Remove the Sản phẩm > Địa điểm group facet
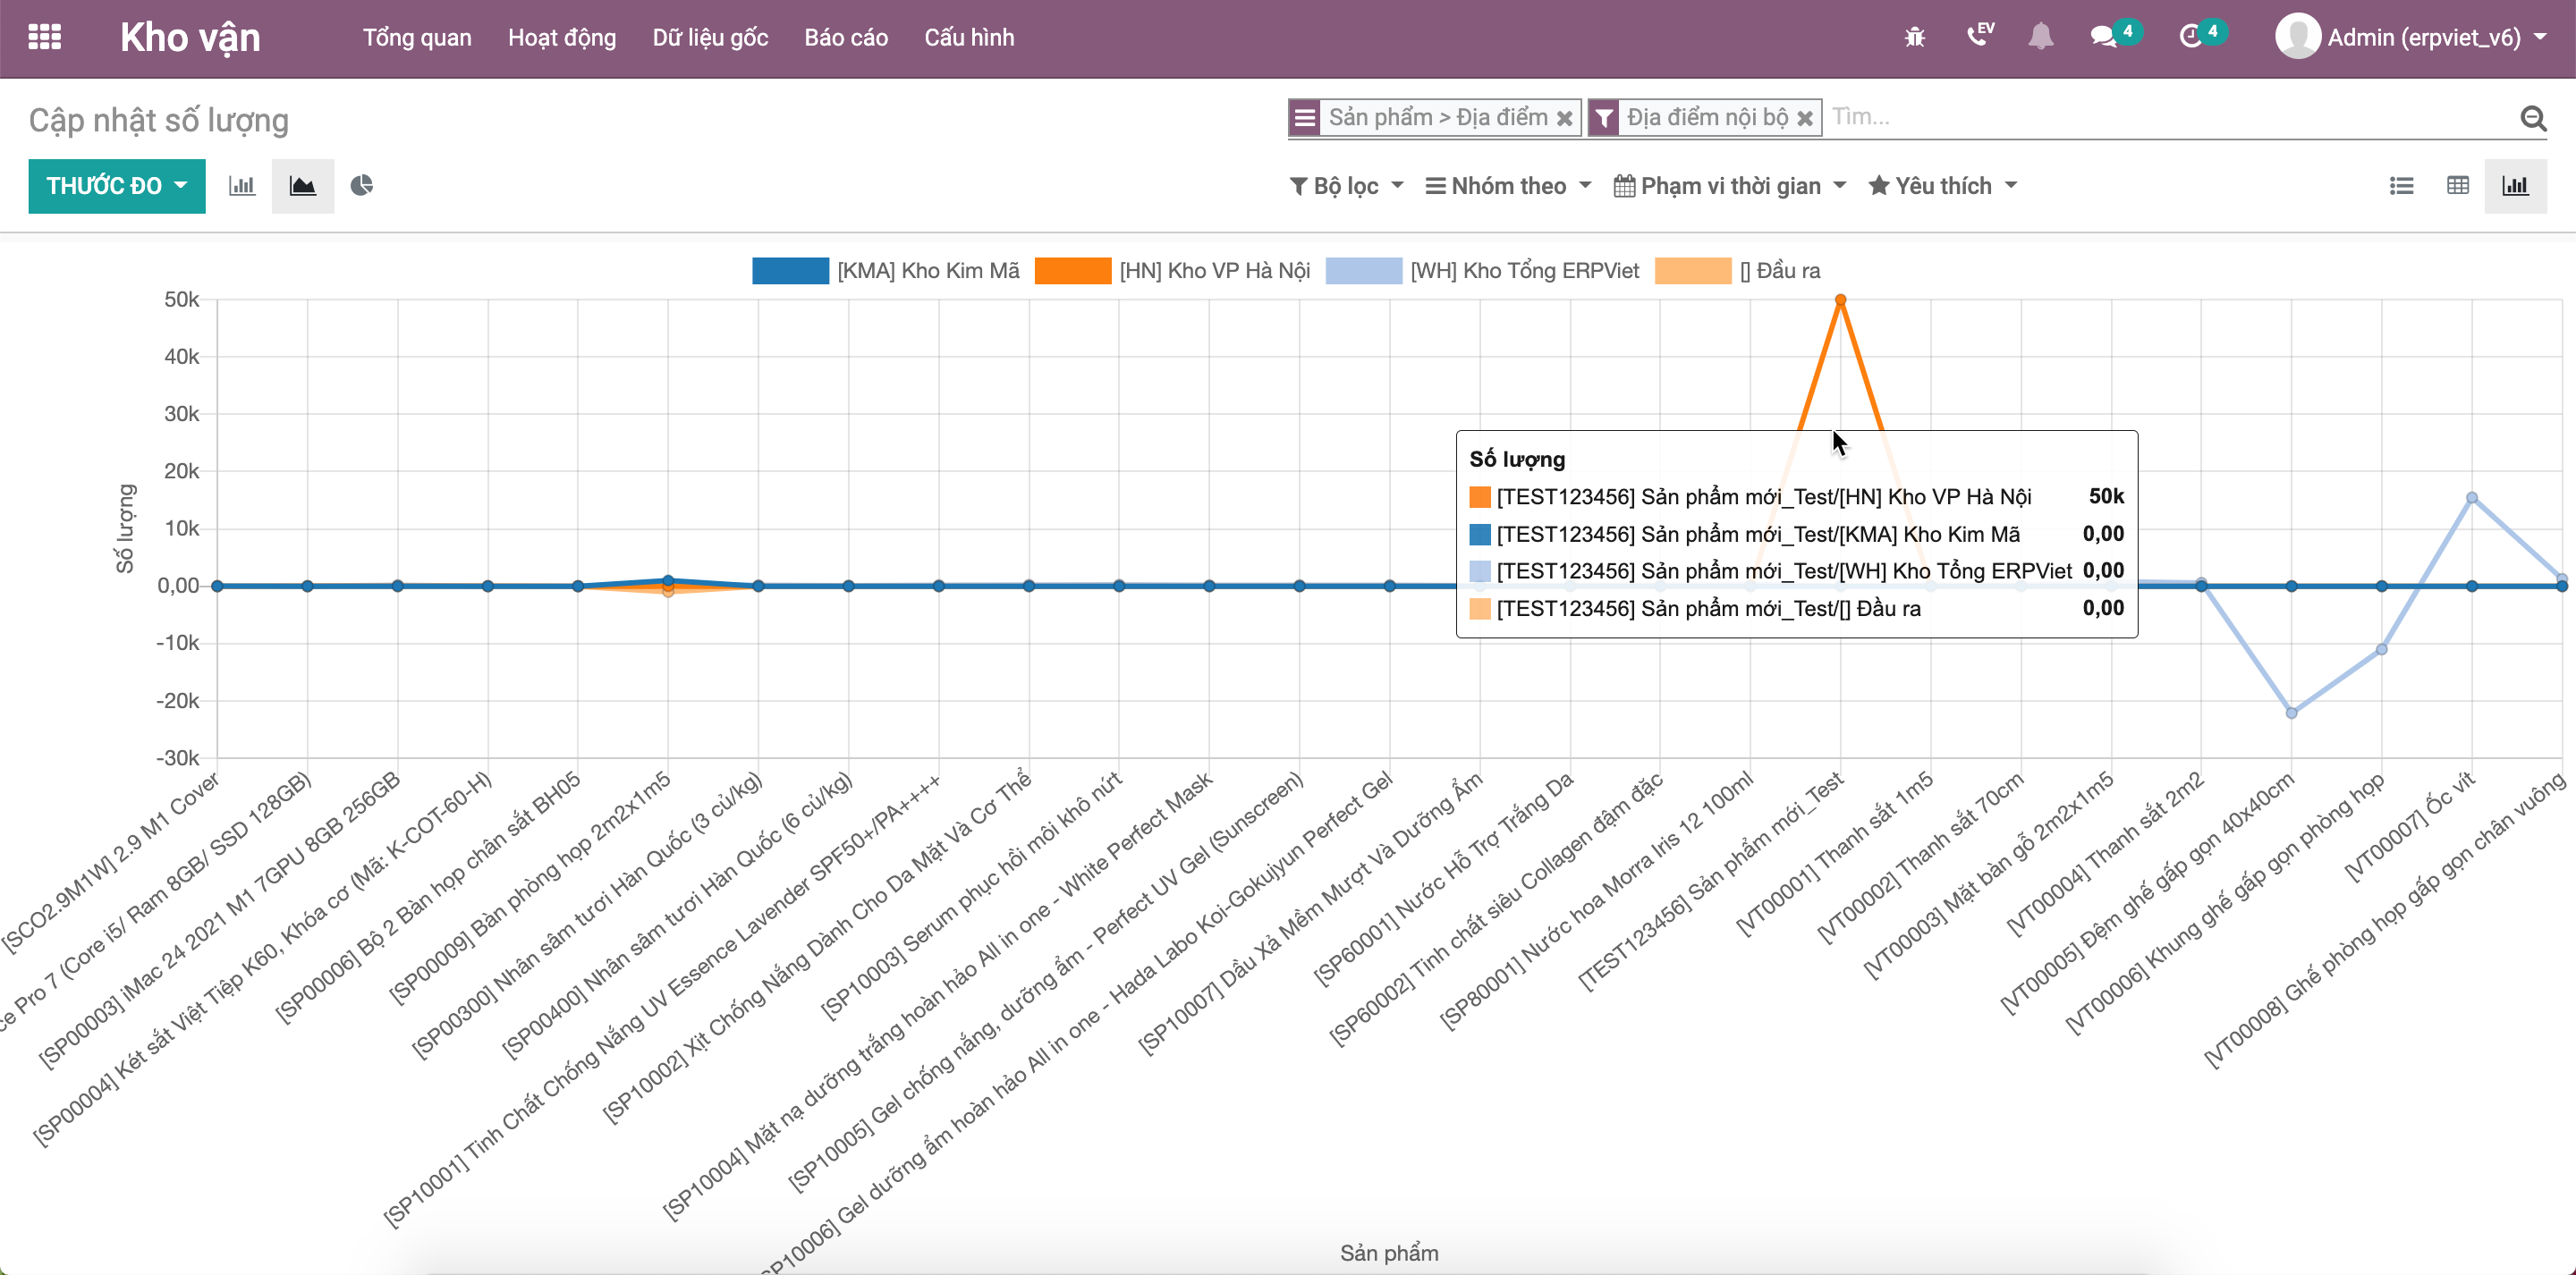This screenshot has height=1275, width=2576. [x=1564, y=119]
